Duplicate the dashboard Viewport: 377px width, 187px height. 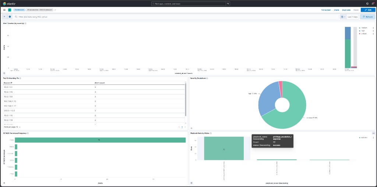(x=346, y=10)
